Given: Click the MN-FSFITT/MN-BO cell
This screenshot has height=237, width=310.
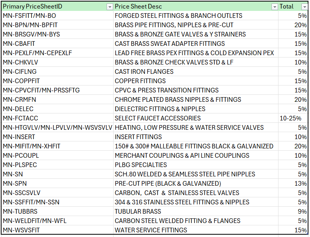Looking at the screenshot, I should click(x=30, y=16).
